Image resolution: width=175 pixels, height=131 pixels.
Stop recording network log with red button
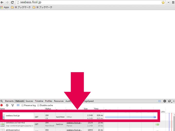coord(2,105)
